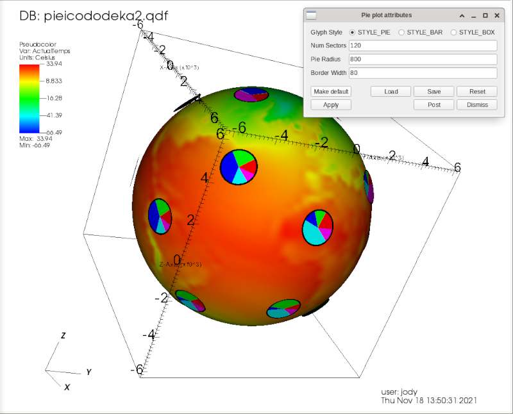Click the Post button
Screen dimensions: 513x414
(434, 105)
